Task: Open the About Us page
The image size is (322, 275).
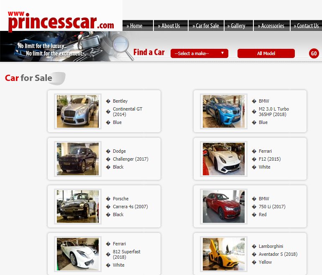Action: click(x=171, y=25)
